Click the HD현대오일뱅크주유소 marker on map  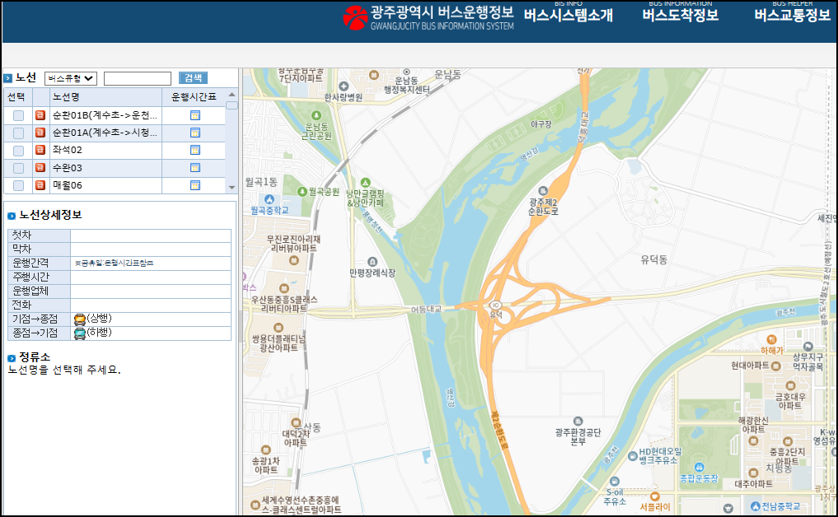click(x=633, y=456)
